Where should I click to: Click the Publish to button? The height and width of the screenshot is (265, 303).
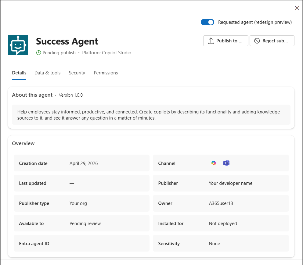coord(226,41)
